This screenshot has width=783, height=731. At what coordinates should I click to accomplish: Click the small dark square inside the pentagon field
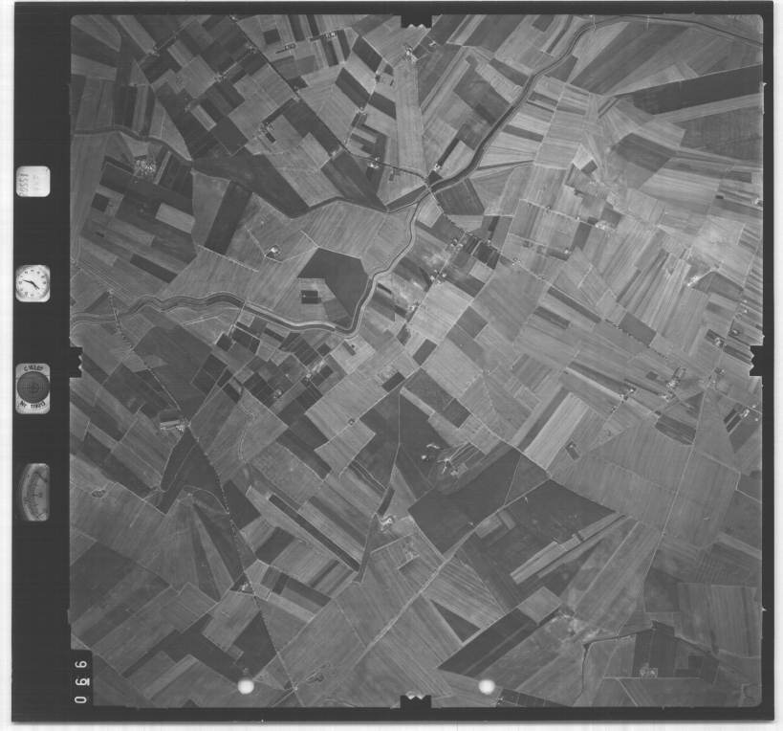click(x=312, y=297)
